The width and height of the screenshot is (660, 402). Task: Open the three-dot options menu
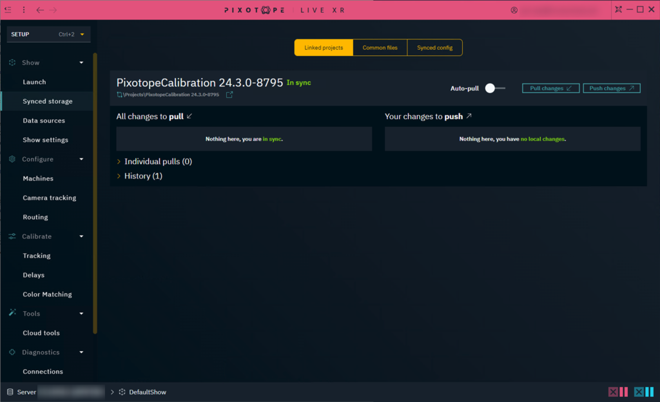(24, 10)
